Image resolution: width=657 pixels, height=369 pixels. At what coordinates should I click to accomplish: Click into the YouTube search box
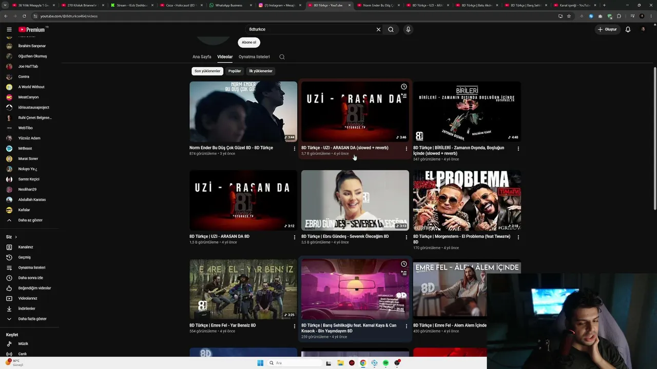311,29
